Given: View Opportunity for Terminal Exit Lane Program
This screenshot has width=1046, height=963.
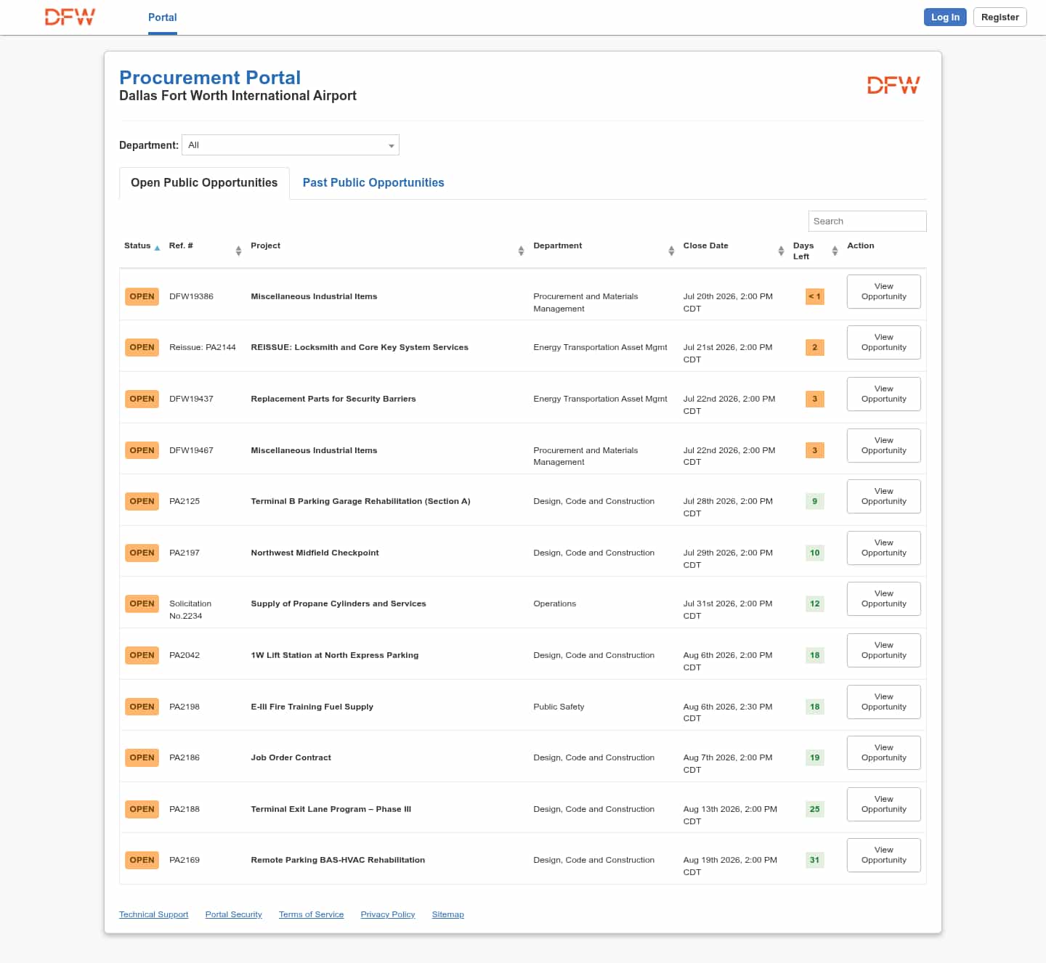Looking at the screenshot, I should [x=884, y=804].
